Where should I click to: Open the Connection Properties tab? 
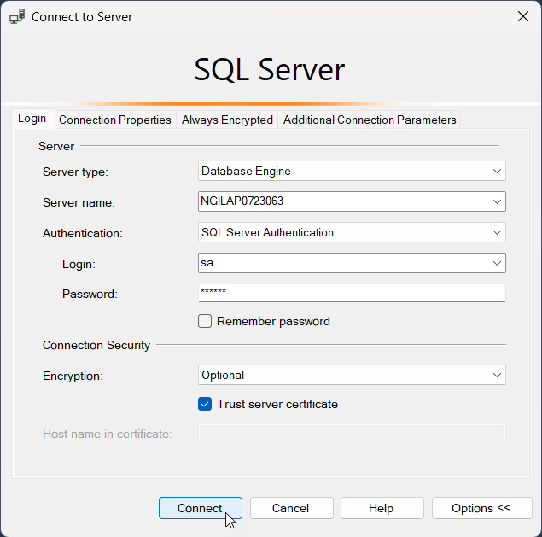point(115,120)
